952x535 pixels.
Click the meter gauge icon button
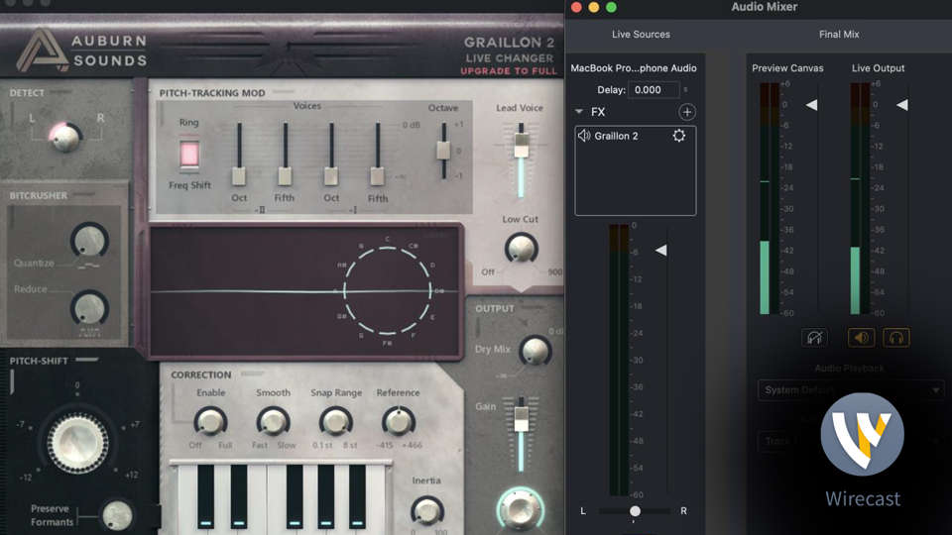coord(814,337)
